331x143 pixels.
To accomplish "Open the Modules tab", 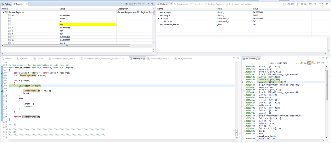I will [247, 4].
